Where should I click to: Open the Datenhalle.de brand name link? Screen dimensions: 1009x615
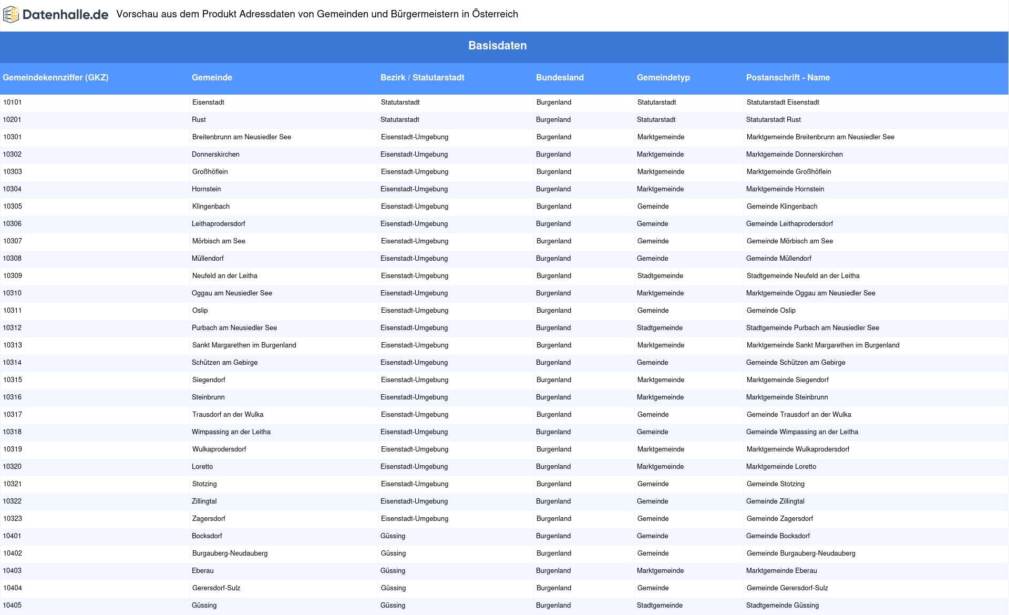(x=65, y=15)
